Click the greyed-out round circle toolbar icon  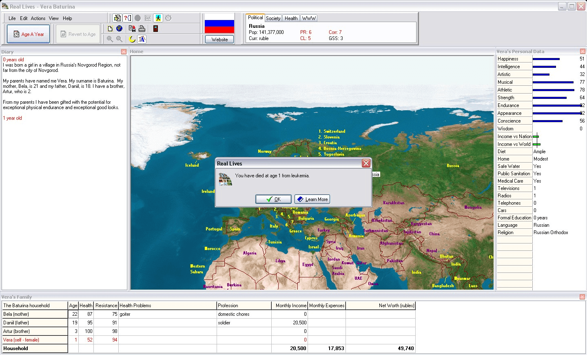(x=137, y=18)
